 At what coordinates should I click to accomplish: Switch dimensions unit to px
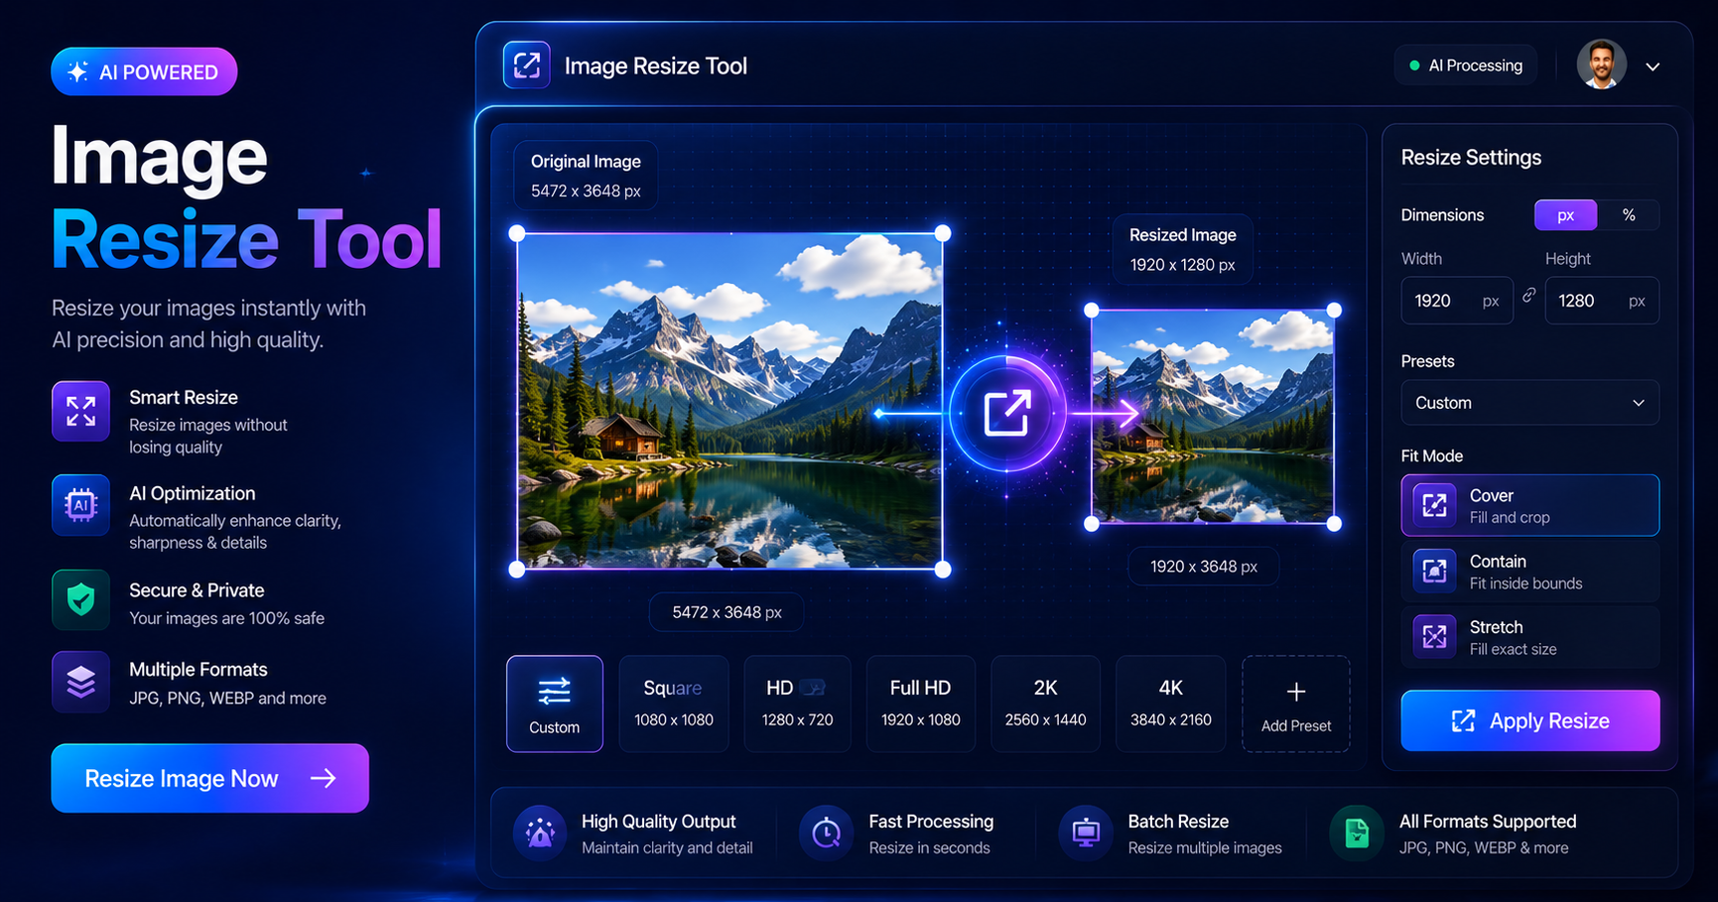(x=1565, y=215)
